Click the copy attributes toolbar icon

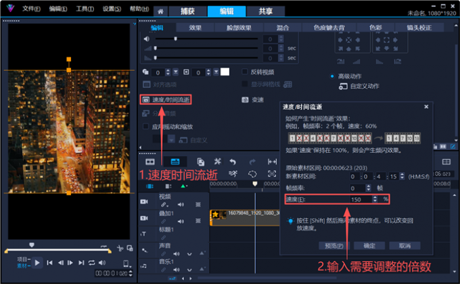click(201, 162)
